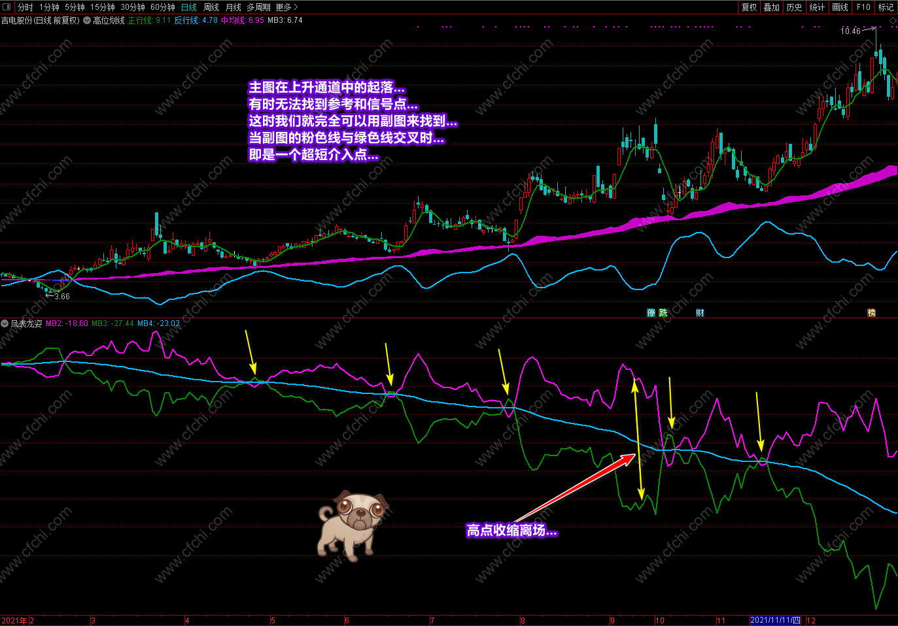
Task: Open sub-chart indicator dropdown beside 凤表龙姿
Action: tap(5, 323)
